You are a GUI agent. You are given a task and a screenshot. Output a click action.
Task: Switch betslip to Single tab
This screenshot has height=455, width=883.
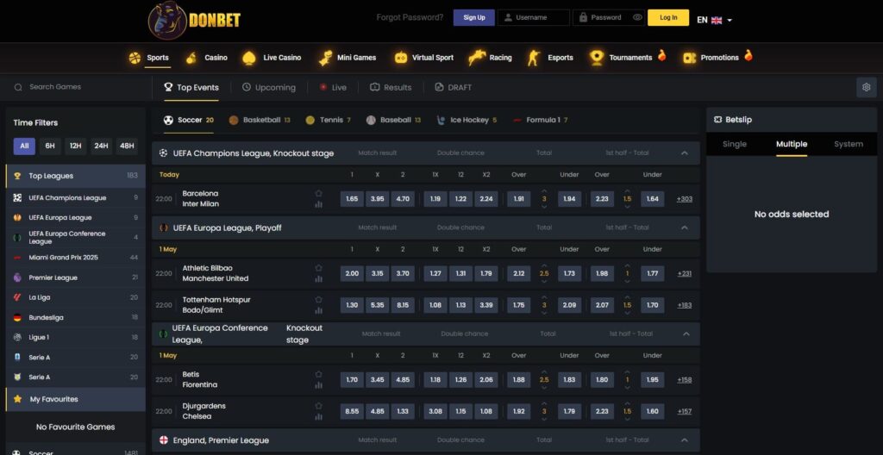735,144
